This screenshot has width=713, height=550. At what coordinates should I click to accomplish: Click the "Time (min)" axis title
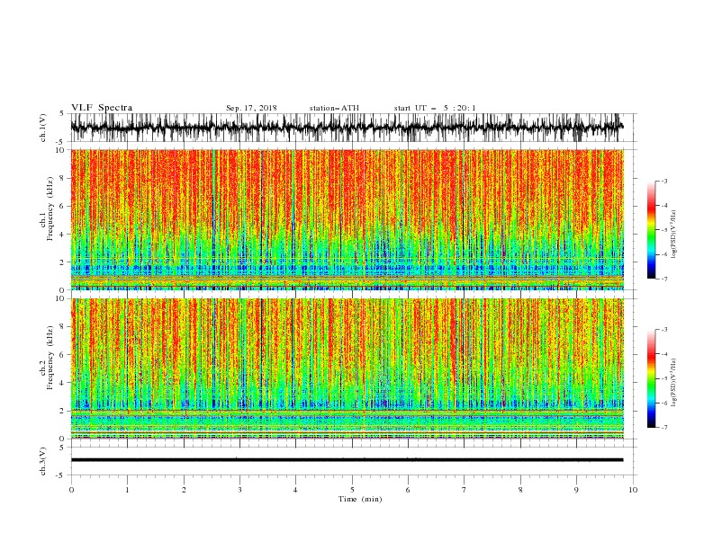point(360,499)
